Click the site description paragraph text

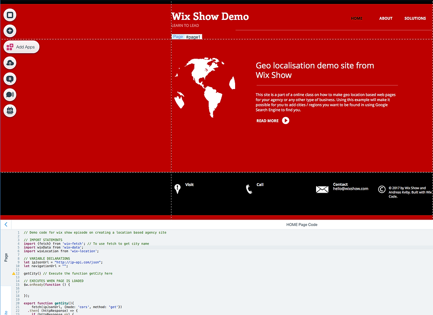coord(326,102)
